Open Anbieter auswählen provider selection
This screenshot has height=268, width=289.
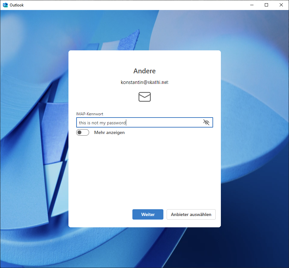point(191,214)
